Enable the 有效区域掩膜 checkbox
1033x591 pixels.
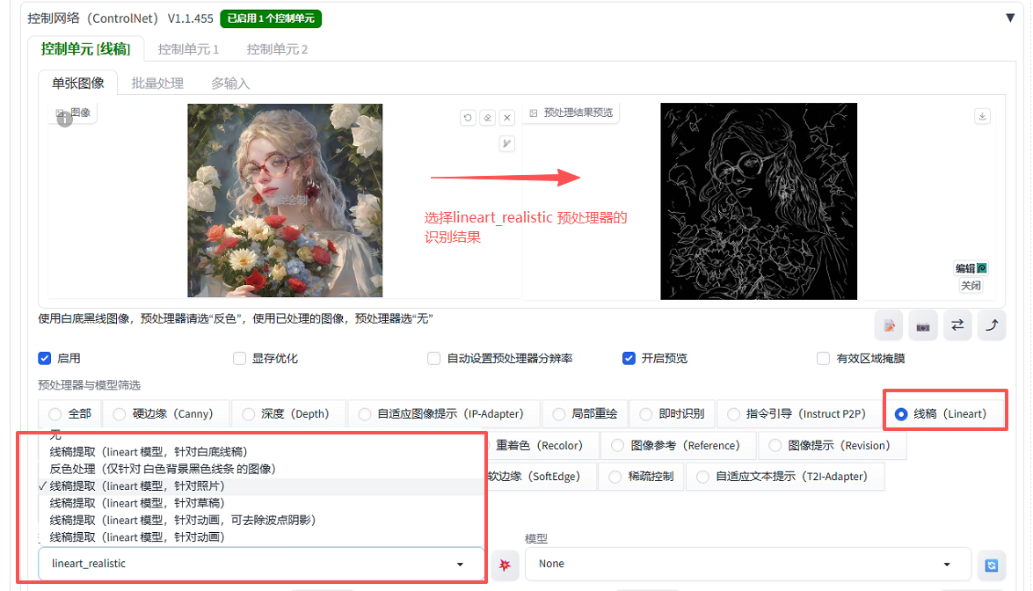click(x=823, y=359)
